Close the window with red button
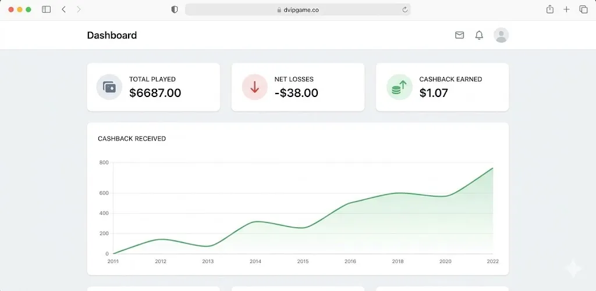The image size is (596, 291). (11, 9)
